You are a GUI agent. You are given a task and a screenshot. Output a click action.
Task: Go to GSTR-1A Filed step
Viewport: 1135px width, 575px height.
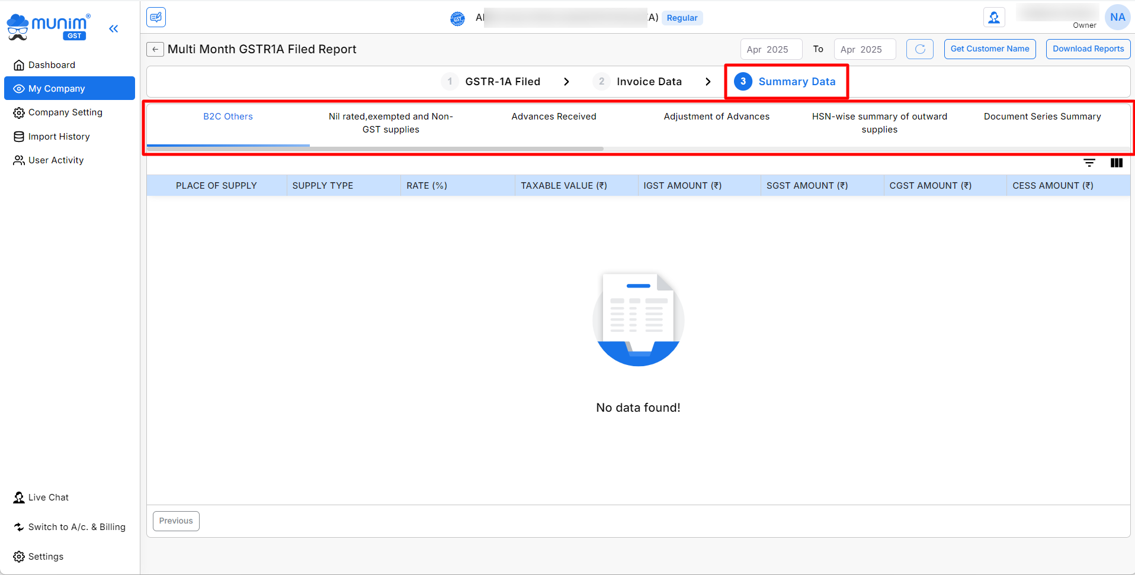coord(502,82)
